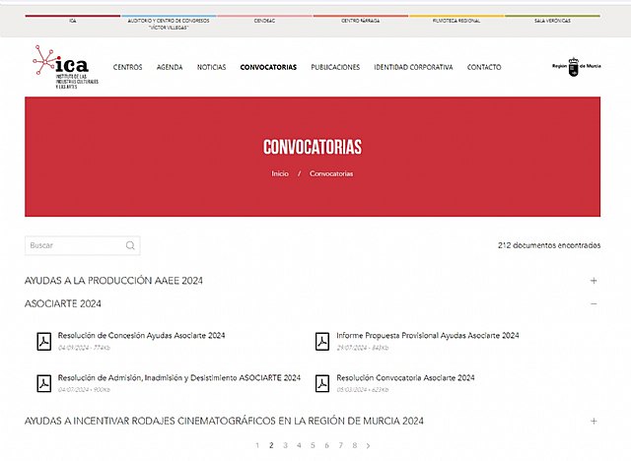Screen dimensions: 631x461
Task: Open the Agenda menu item
Action: [x=170, y=67]
